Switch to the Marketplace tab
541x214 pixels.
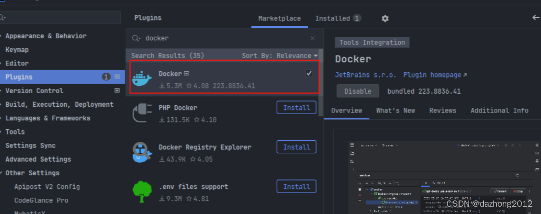click(279, 18)
